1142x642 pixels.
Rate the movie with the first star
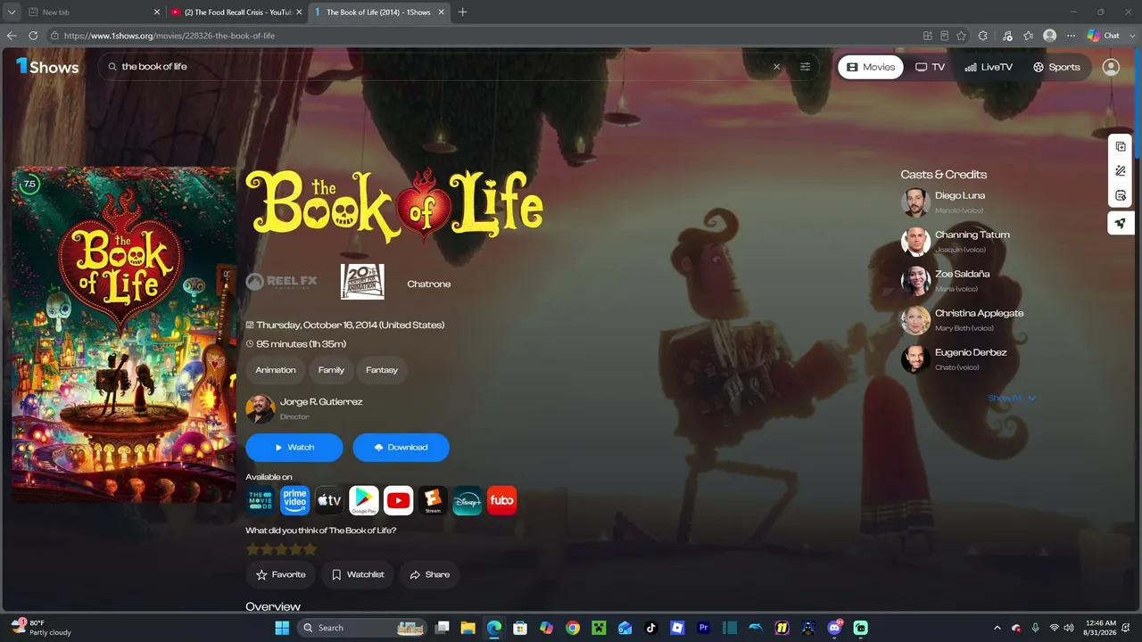click(252, 549)
